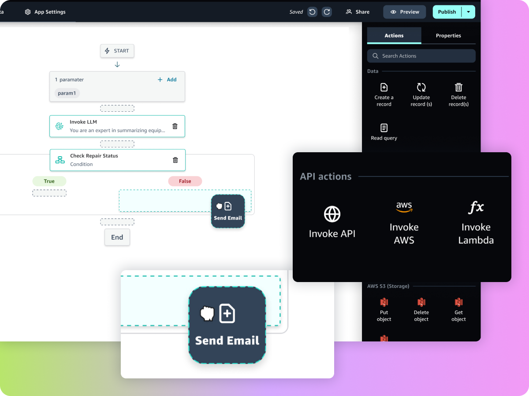Add a Create a record action
The height and width of the screenshot is (396, 529).
coord(384,94)
